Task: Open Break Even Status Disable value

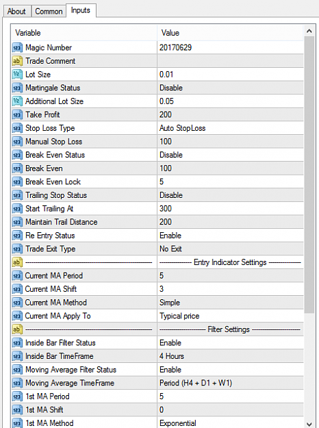Action: [x=230, y=155]
